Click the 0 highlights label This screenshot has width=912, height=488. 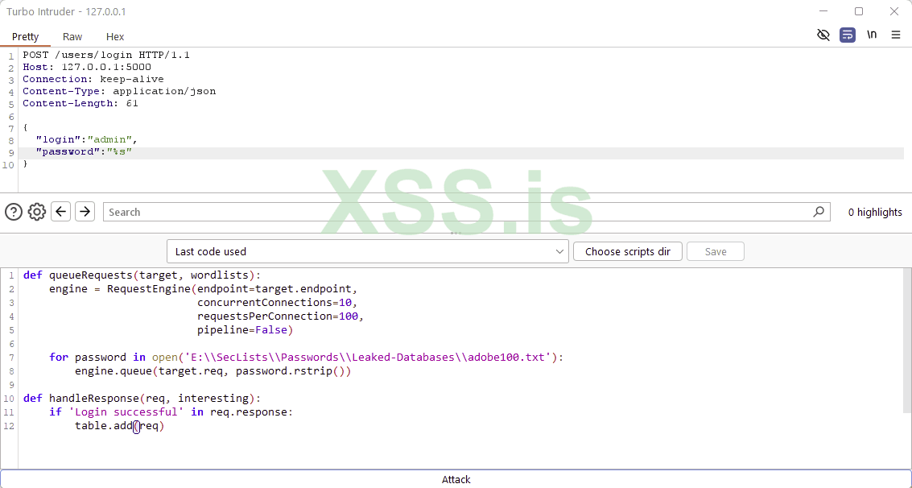click(875, 213)
